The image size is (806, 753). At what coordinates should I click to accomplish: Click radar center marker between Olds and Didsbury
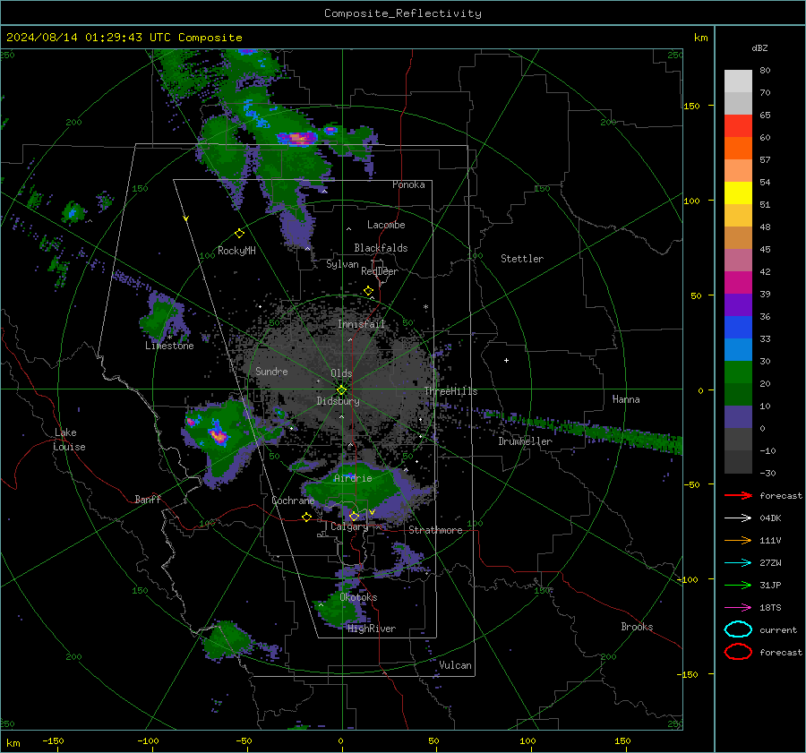(342, 390)
